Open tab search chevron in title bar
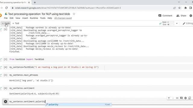The height and width of the screenshot is (108, 193). click(179, 2)
